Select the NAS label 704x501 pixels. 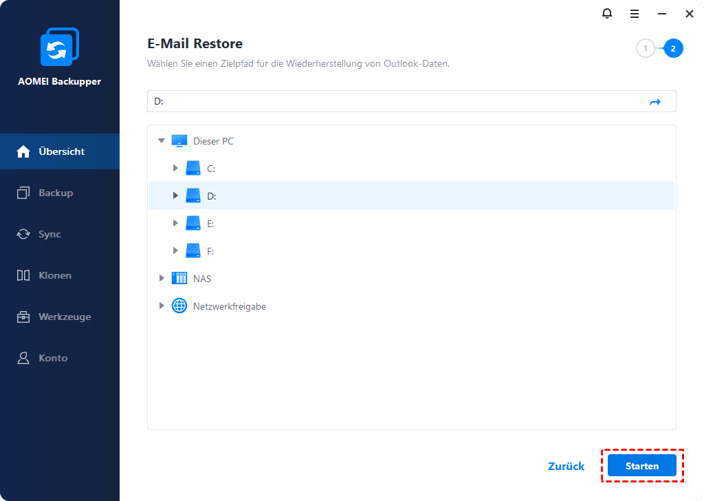pos(202,279)
